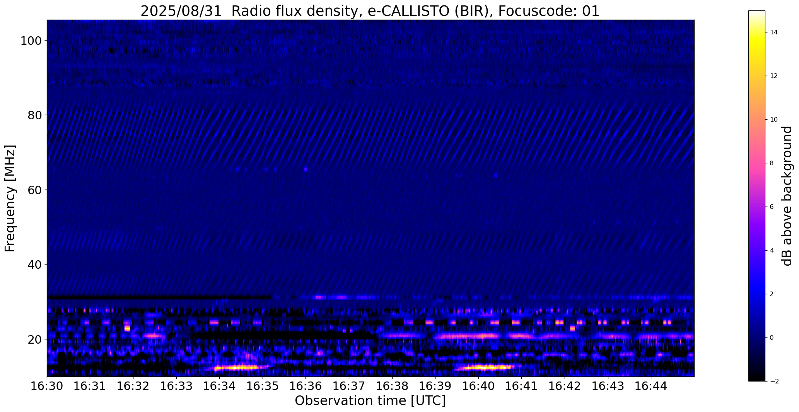Click the 100 MHz frequency tick label
The width and height of the screenshot is (799, 412).
[x=31, y=41]
